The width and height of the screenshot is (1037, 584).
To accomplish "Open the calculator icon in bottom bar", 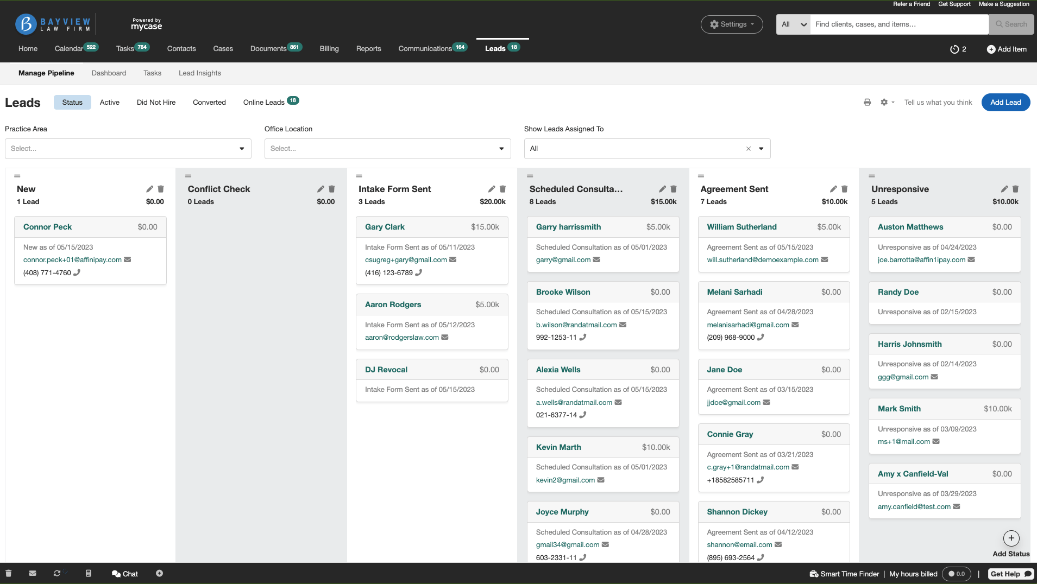I will point(89,573).
